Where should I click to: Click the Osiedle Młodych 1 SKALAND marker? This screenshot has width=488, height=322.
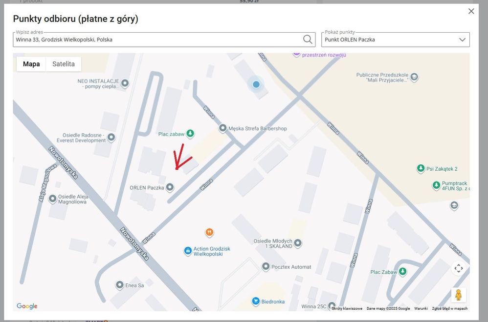point(298,243)
